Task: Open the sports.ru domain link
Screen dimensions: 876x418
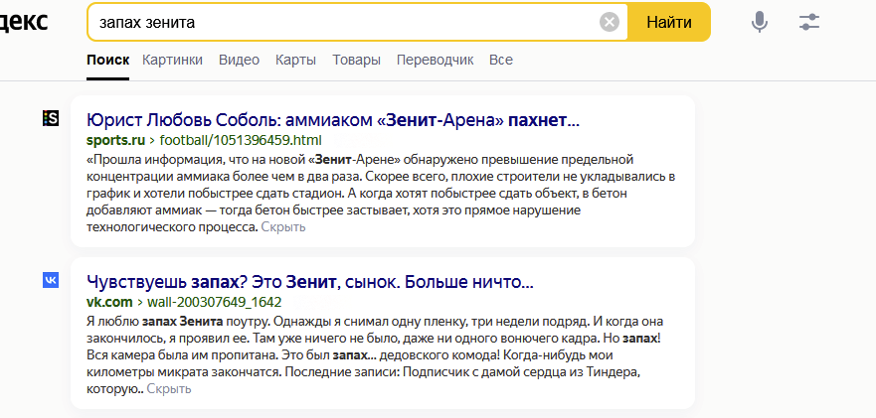Action: click(x=115, y=140)
